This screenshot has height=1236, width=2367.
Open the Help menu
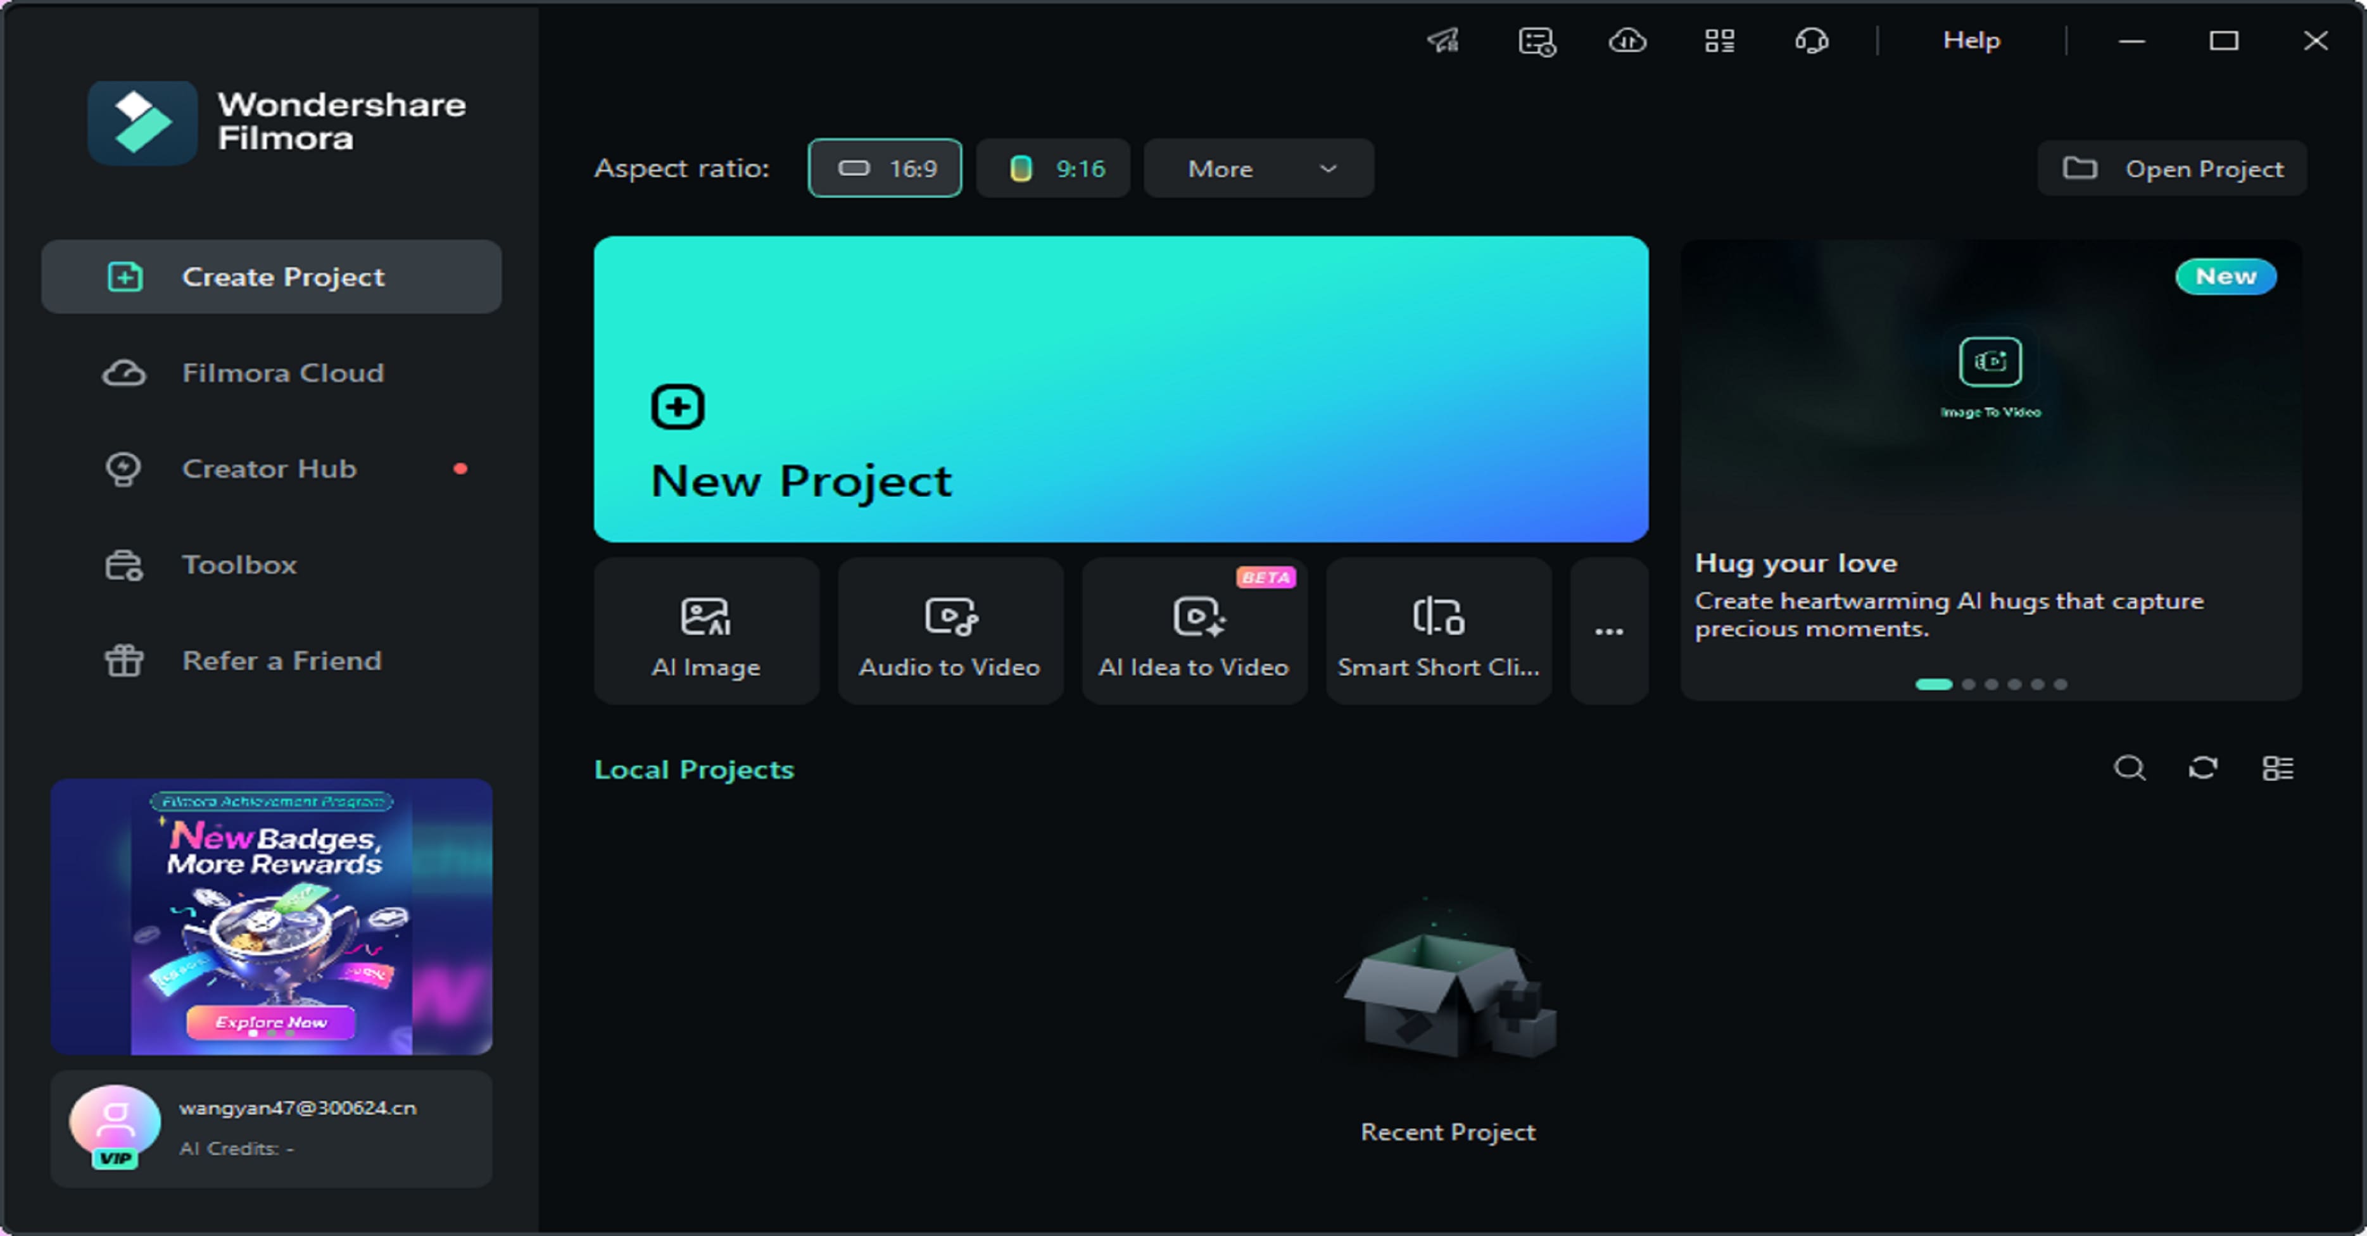(x=1971, y=39)
